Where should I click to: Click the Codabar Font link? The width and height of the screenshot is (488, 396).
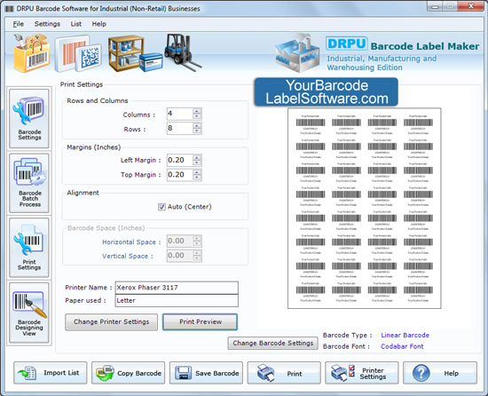coord(402,346)
